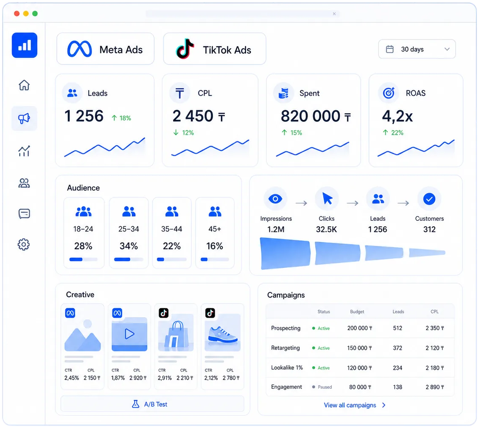Screen dimensions: 479x428
Task: Open the home icon in sidebar
Action: (24, 85)
